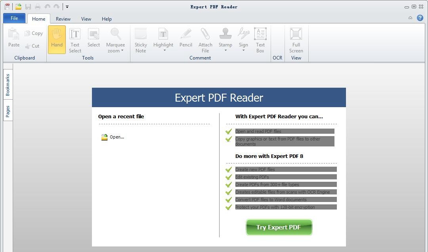This screenshot has width=428, height=252.
Task: Switch to the Review tab
Action: [x=63, y=19]
